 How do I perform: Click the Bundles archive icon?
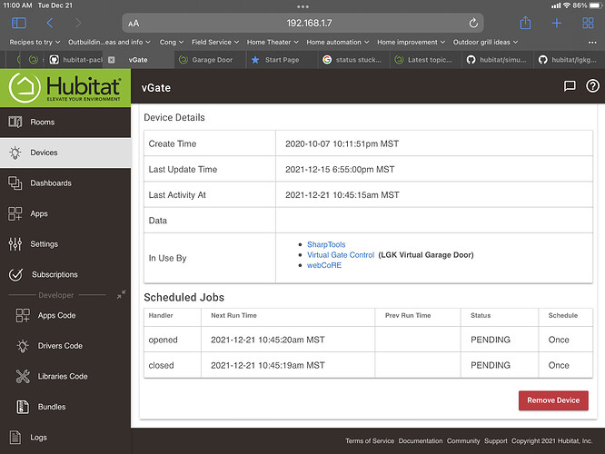tap(23, 407)
